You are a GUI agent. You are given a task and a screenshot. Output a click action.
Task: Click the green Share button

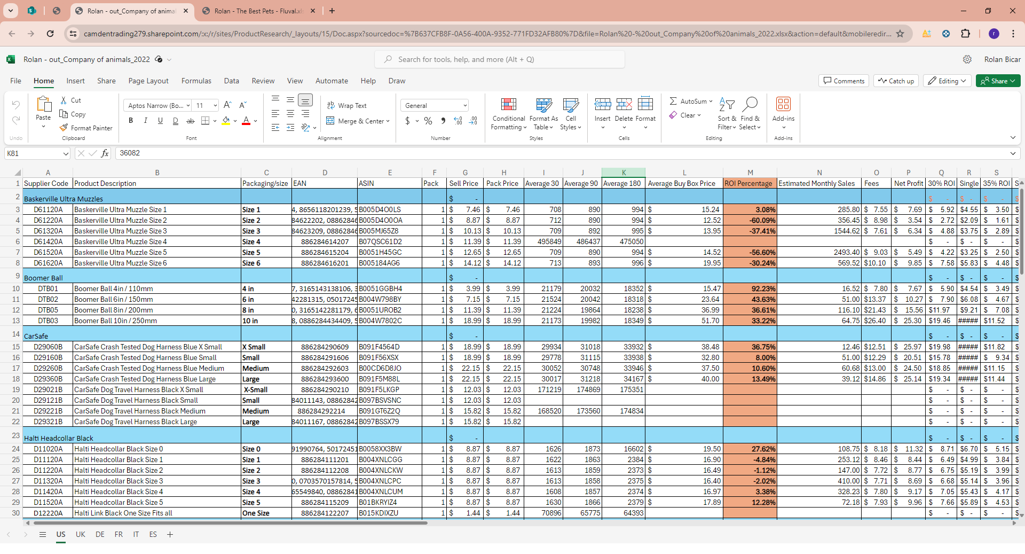pyautogui.click(x=998, y=81)
